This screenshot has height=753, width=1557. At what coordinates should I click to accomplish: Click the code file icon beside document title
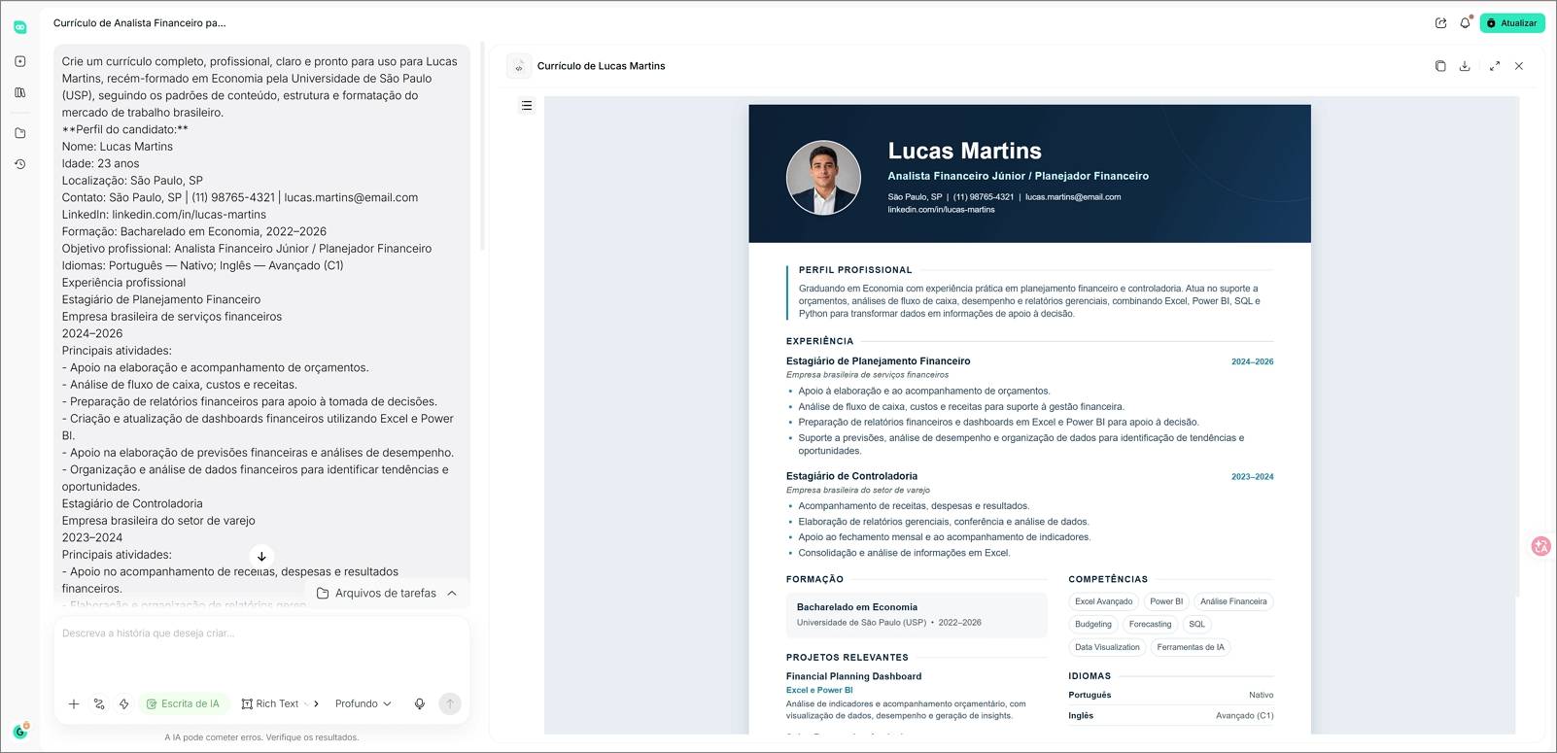519,66
